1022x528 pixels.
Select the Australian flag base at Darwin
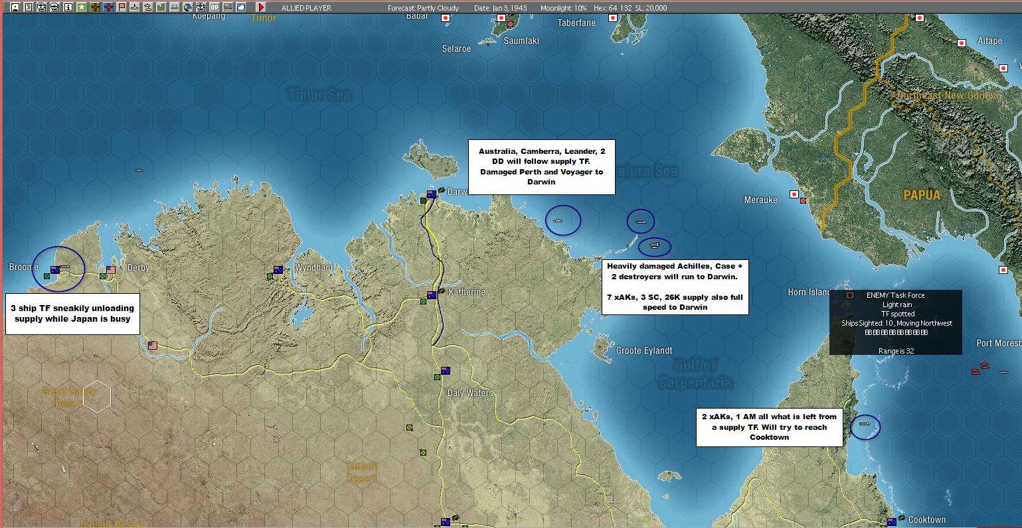[432, 194]
